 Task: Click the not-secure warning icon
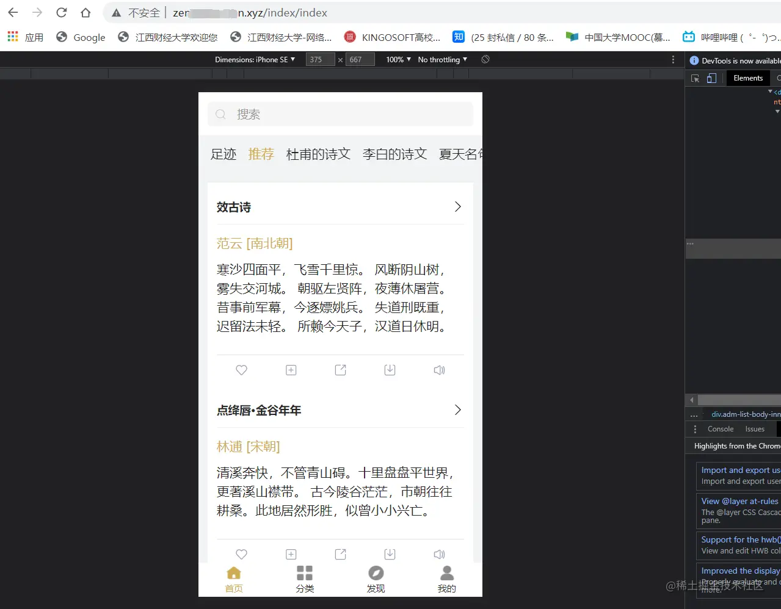116,13
